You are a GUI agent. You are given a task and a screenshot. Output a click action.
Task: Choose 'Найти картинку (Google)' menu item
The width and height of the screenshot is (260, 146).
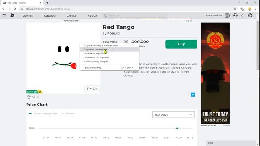[x=109, y=62]
